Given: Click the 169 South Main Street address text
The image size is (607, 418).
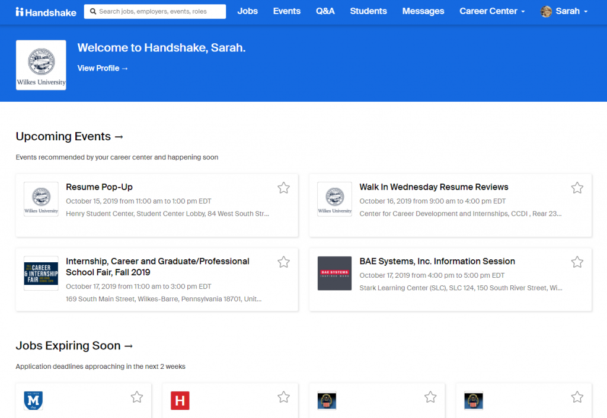Looking at the screenshot, I should (164, 299).
